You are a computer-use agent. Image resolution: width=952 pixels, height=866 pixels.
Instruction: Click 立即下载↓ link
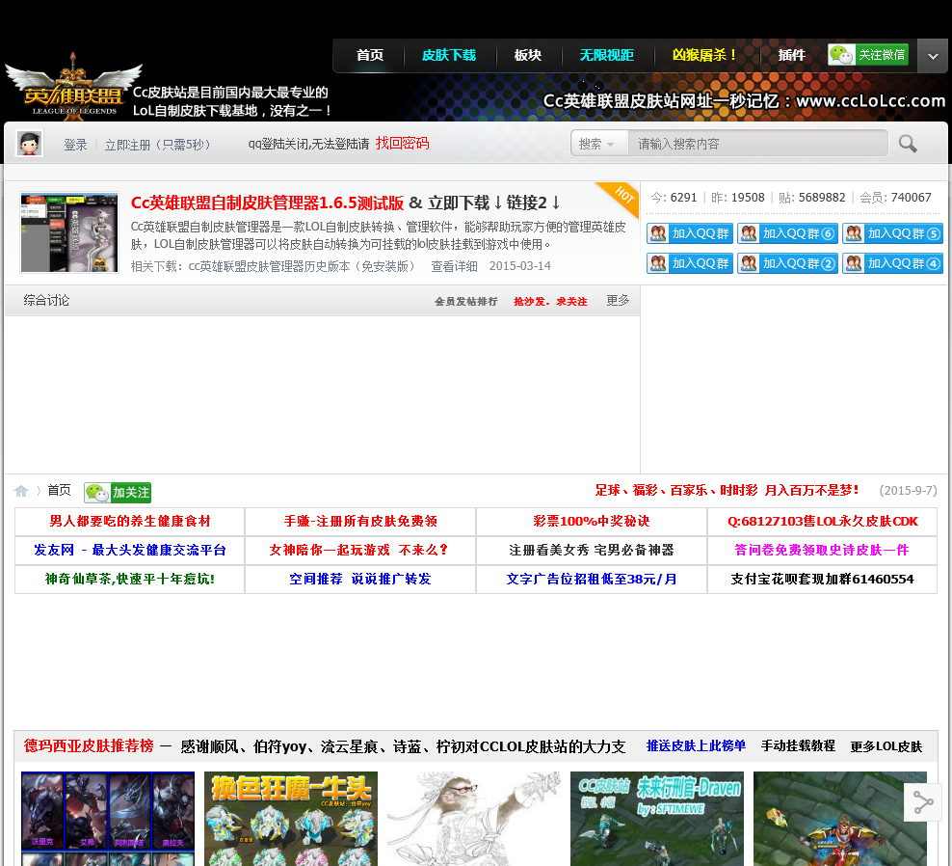click(x=465, y=203)
